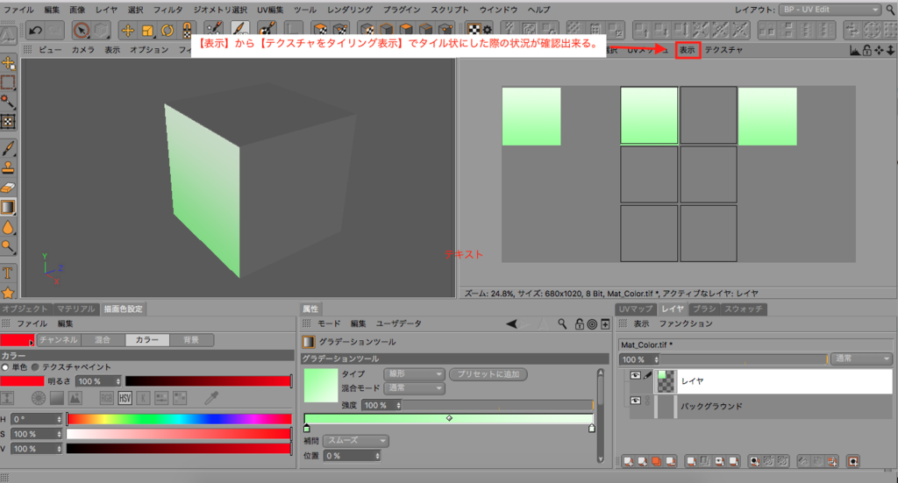The image size is (898, 483).
Task: Select the magic wand tool in left palette
Action: coord(8,102)
